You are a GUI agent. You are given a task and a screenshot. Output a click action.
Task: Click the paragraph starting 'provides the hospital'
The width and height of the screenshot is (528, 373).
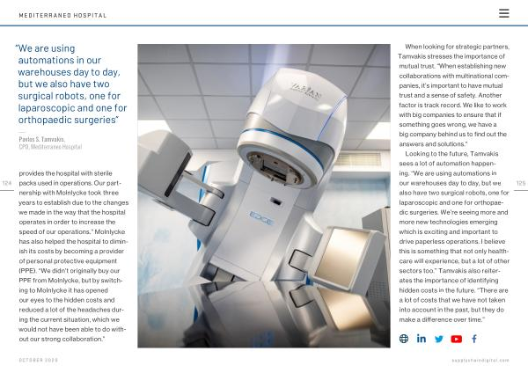74,254
